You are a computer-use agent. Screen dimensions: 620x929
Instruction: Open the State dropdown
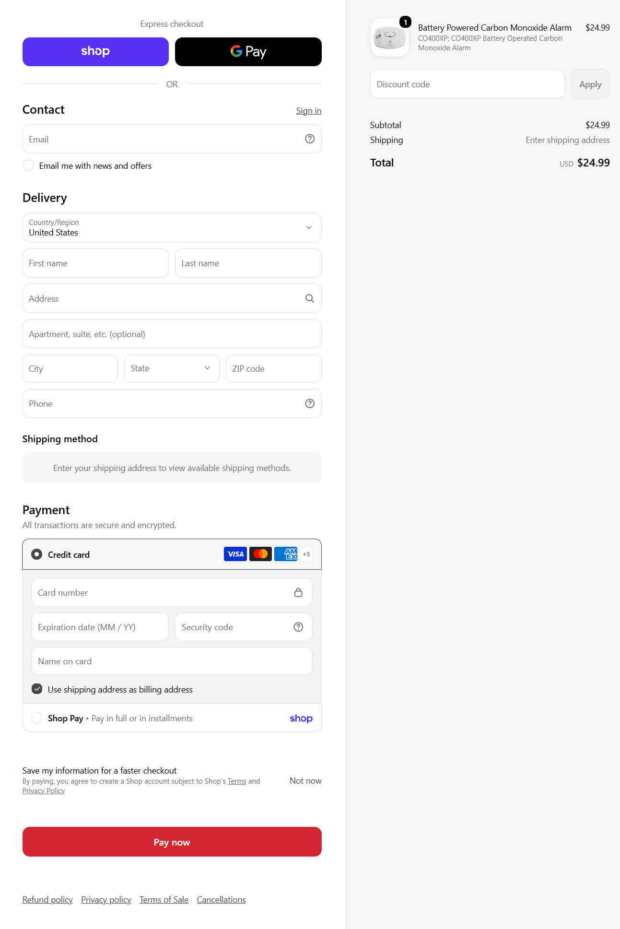pos(172,368)
